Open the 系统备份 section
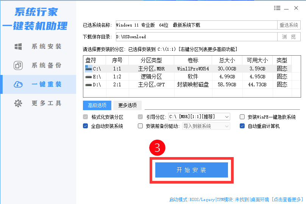 point(38,65)
